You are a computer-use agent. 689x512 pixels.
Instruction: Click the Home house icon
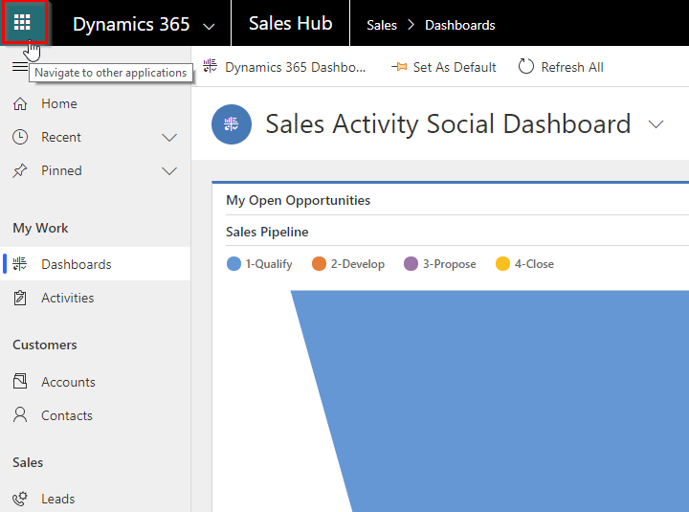pyautogui.click(x=20, y=103)
